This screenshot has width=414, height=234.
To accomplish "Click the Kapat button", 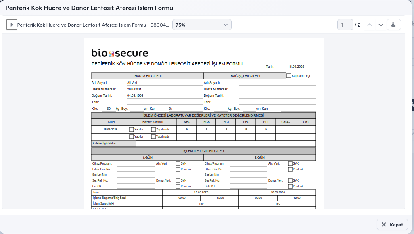I will tap(392, 224).
